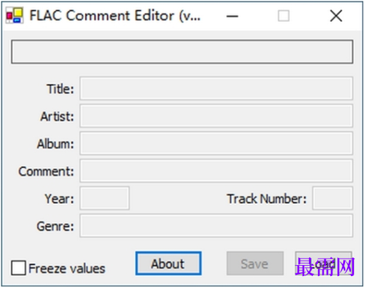Click into the Album text field
The width and height of the screenshot is (367, 287).
(x=216, y=143)
